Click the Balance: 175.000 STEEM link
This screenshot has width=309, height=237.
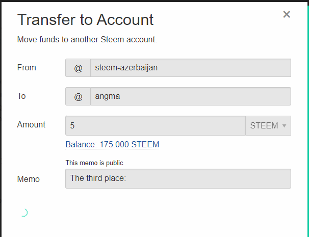tap(112, 145)
